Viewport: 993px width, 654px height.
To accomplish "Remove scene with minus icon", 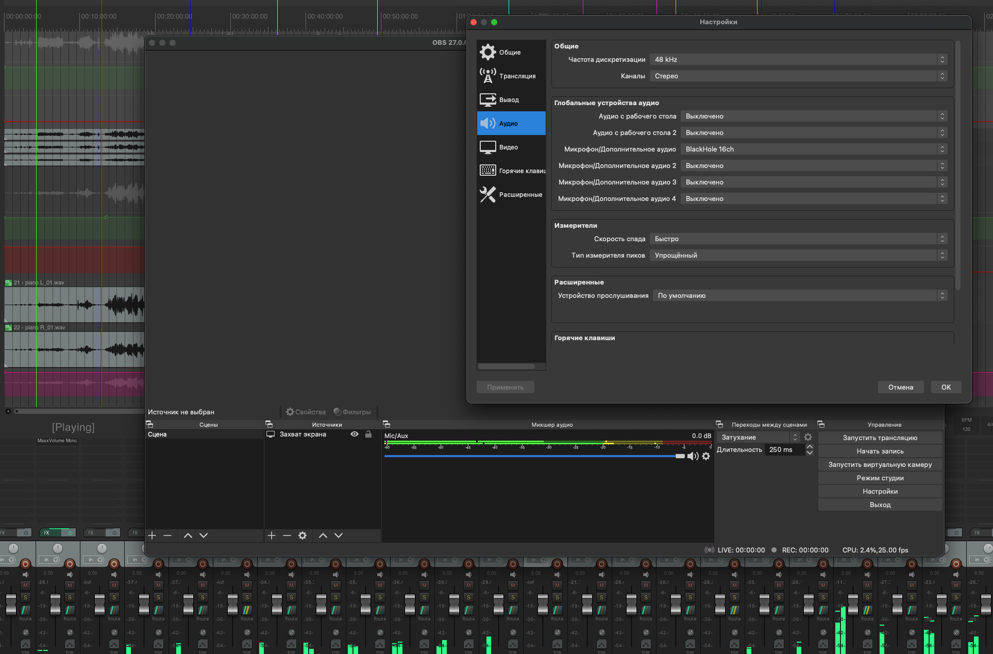I will [x=167, y=535].
